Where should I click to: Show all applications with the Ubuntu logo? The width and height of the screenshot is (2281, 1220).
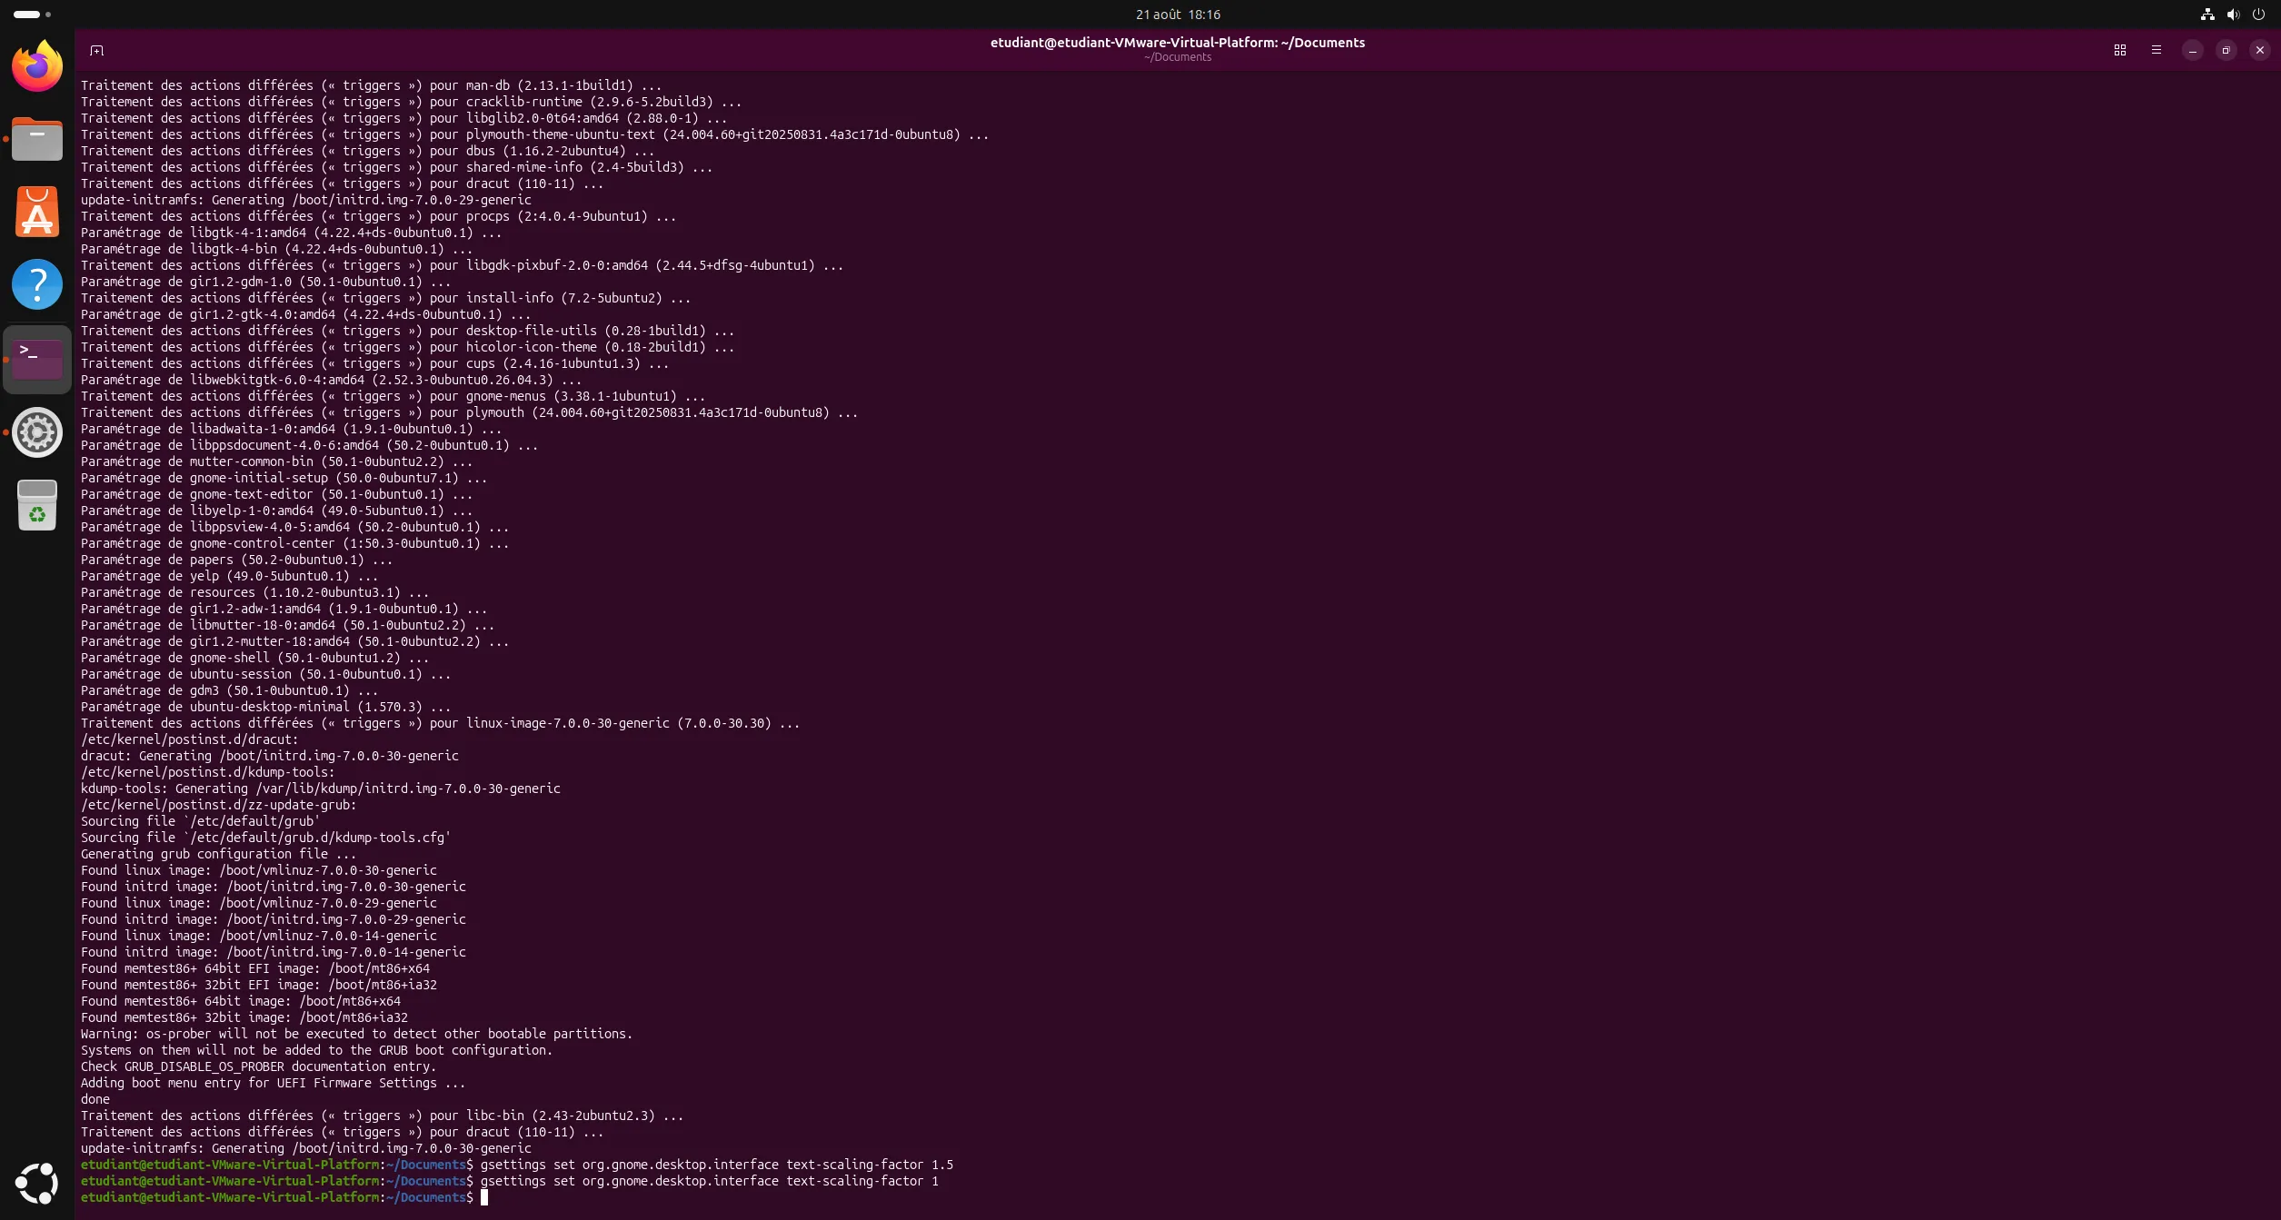click(x=37, y=1183)
